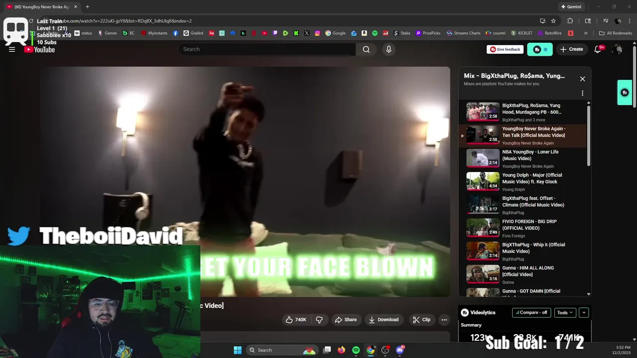This screenshot has width=637, height=358.
Task: Click the YouTube search magnifier button
Action: [x=366, y=49]
